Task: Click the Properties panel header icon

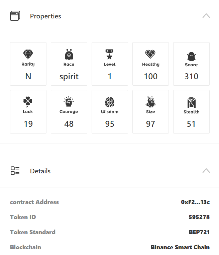Action: click(x=15, y=16)
